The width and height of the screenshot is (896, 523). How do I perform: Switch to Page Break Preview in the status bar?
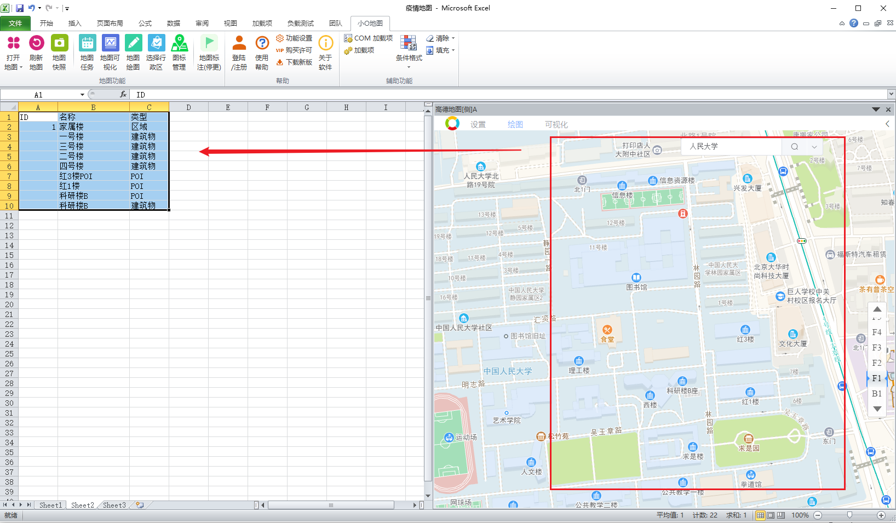[780, 515]
